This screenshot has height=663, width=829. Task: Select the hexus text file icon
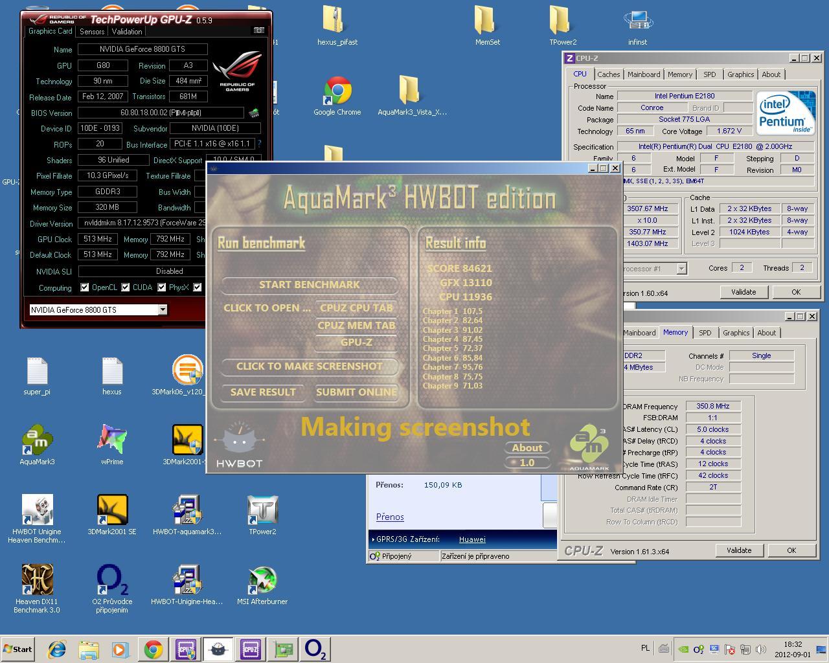[111, 376]
